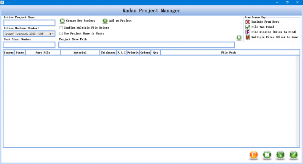Image resolution: width=303 pixels, height=164 pixels.
Task: Toggle Use Project Name in Nests checkbox
Action: tap(61, 33)
